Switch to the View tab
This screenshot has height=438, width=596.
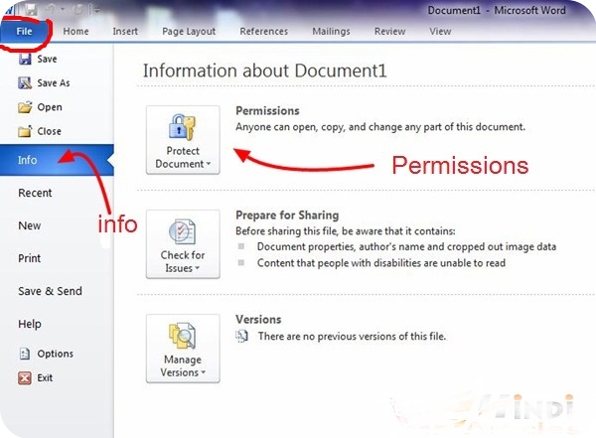point(440,31)
